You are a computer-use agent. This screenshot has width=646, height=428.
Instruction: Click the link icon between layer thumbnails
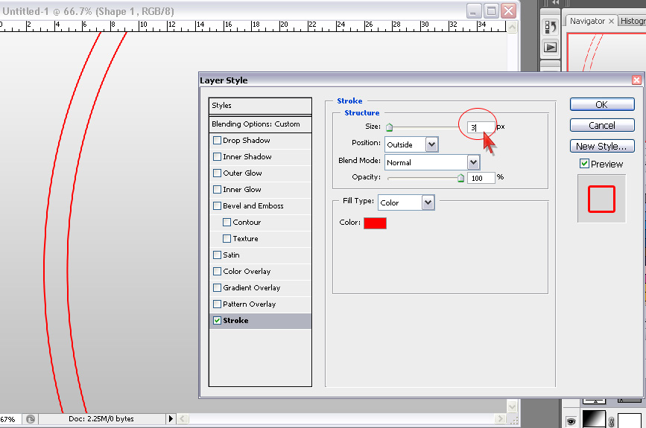pos(612,422)
